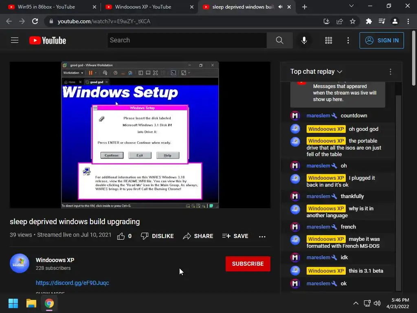Focus the YouTube Search field
Viewport: 417px width, 313px height.
pos(187,40)
